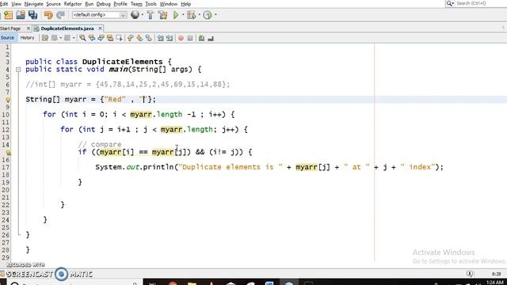The width and height of the screenshot is (507, 285).
Task: Open the View menu
Action: coord(16,4)
